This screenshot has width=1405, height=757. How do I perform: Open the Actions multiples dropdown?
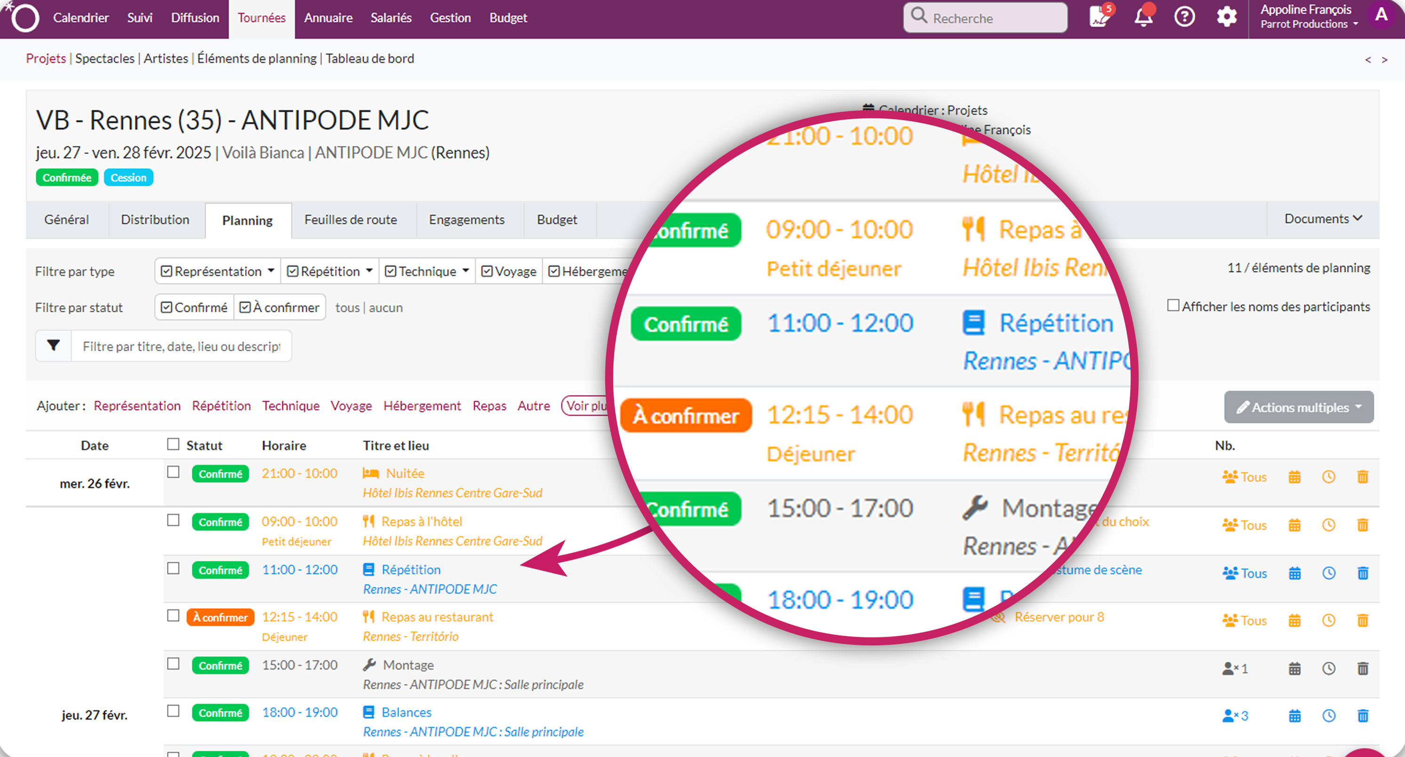coord(1299,407)
